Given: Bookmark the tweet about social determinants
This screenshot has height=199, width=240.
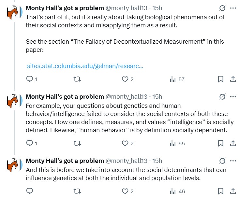Looking at the screenshot, I should 220,191.
